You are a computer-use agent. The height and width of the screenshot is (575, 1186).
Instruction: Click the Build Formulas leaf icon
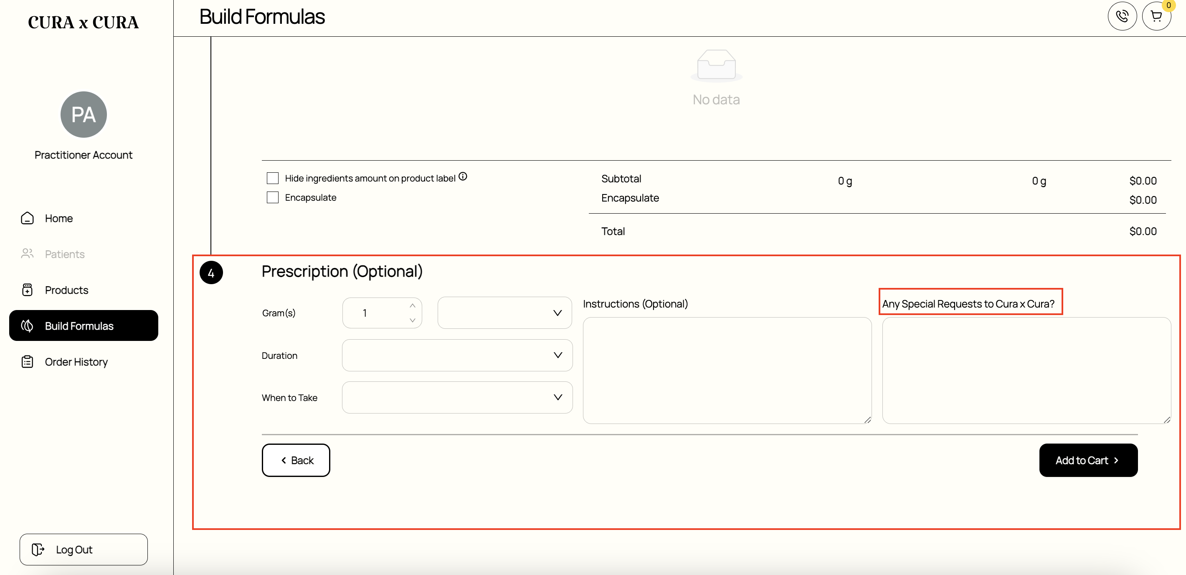point(27,325)
